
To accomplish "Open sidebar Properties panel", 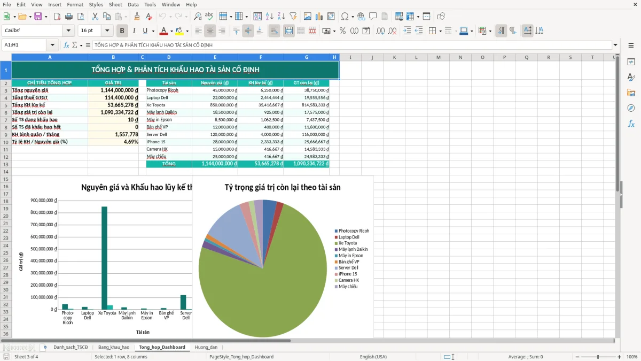I will (x=631, y=62).
